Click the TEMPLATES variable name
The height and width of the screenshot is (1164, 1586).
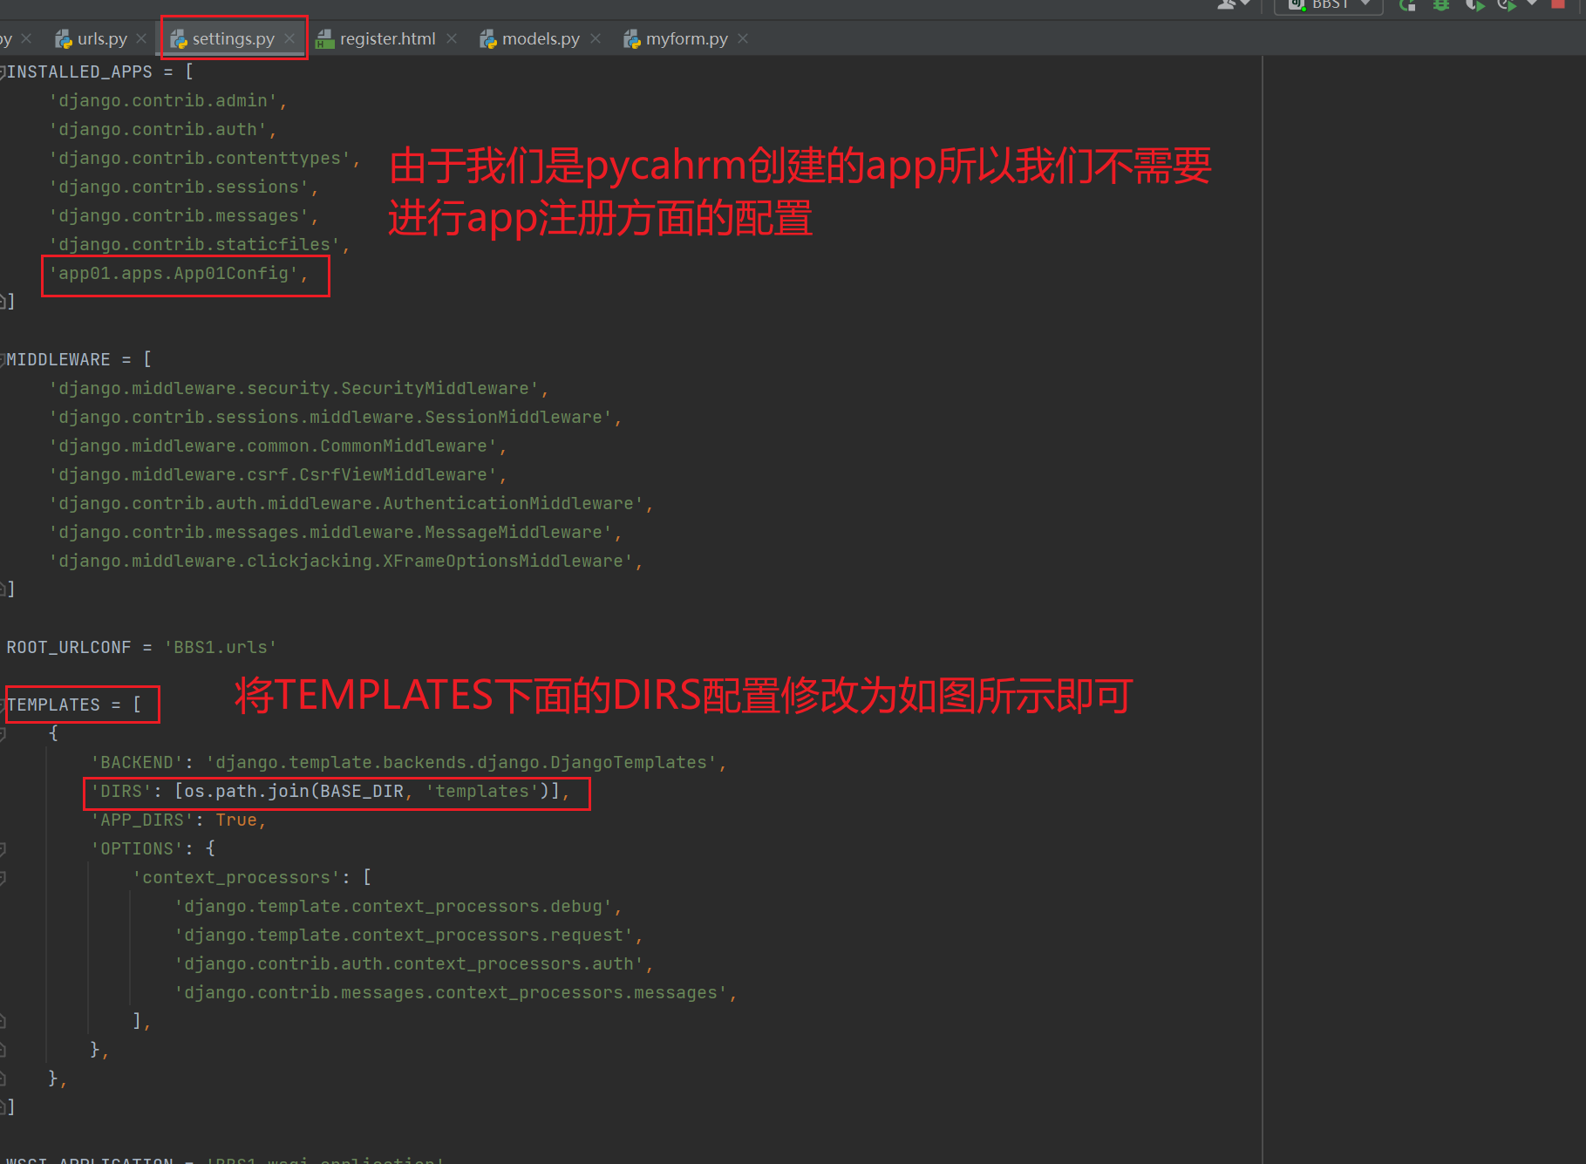(x=53, y=705)
